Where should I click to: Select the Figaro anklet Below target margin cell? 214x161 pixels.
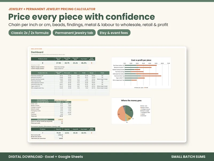tap(102, 86)
